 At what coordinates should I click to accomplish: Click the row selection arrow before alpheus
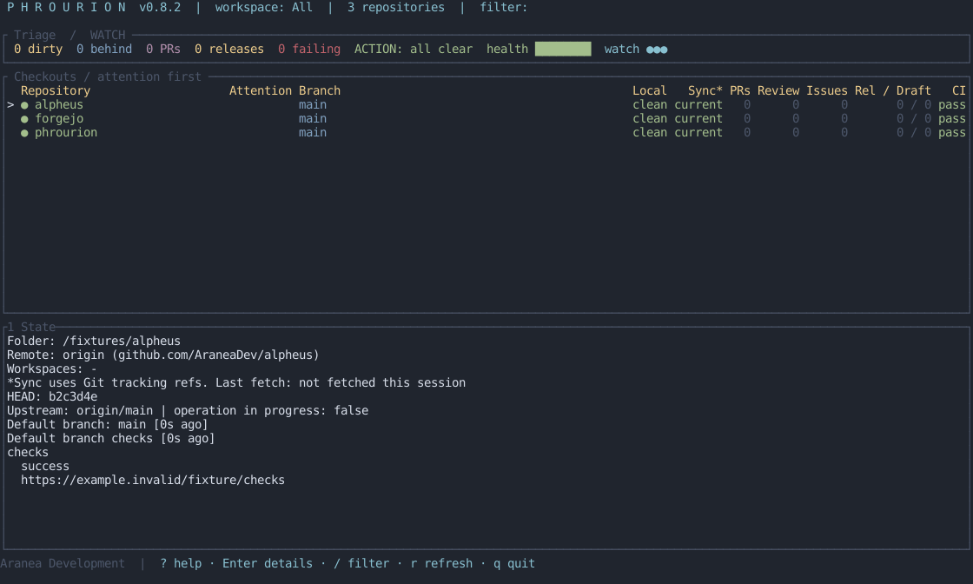pyautogui.click(x=10, y=105)
